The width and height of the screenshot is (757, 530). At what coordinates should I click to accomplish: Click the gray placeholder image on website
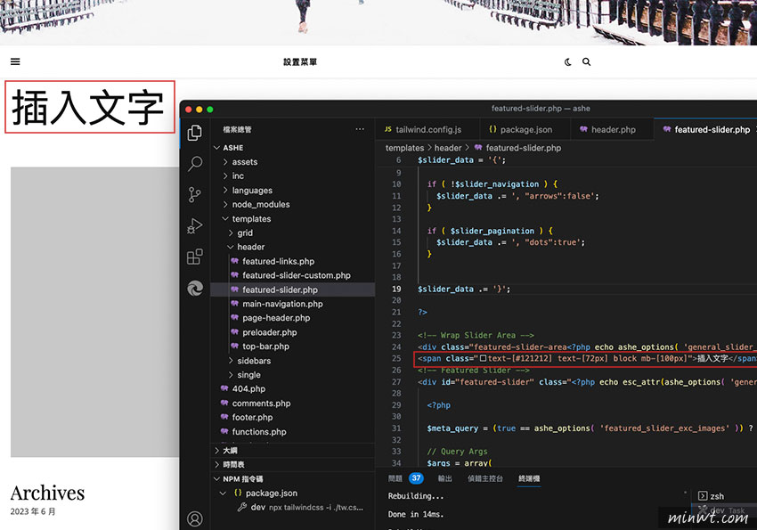[94, 312]
